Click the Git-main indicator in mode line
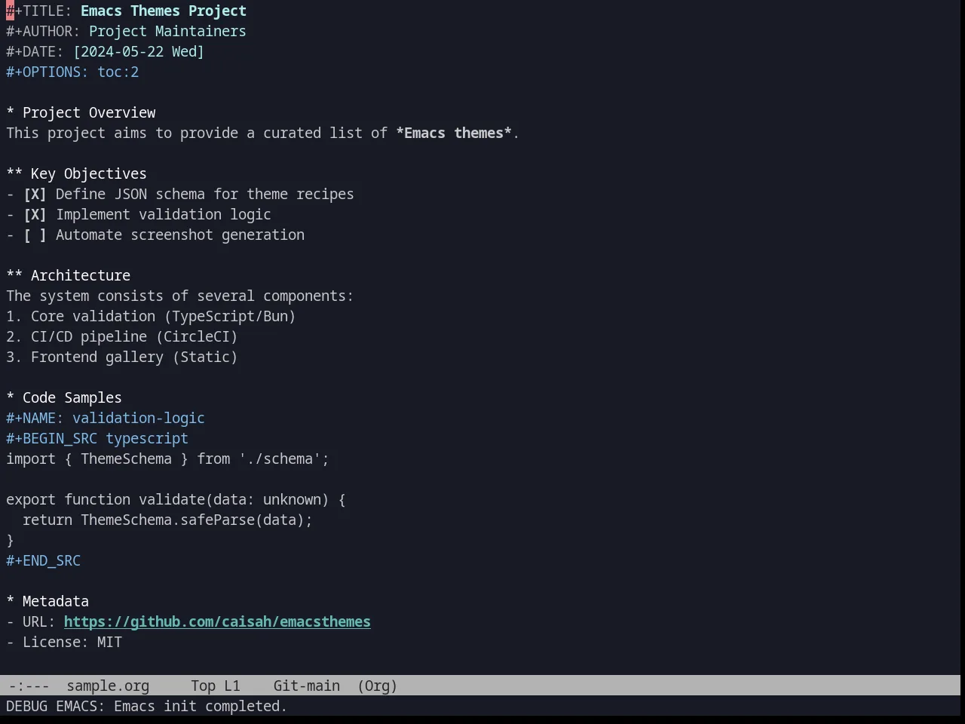 click(x=306, y=686)
